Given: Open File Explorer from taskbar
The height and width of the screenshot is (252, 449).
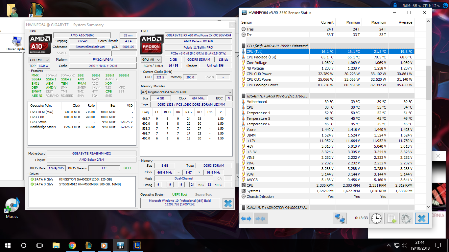Looking at the screenshot, I should [56, 245].
